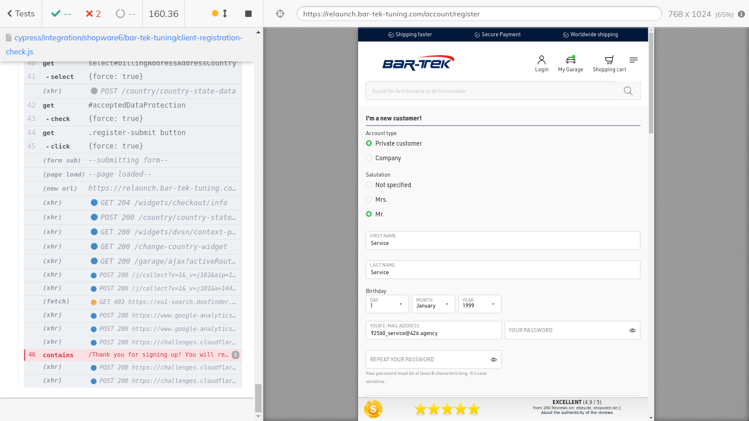Select the Company account type
749x421 pixels.
click(369, 158)
